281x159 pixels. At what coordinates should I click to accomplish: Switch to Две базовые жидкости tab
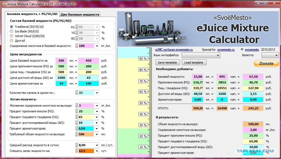[80, 14]
